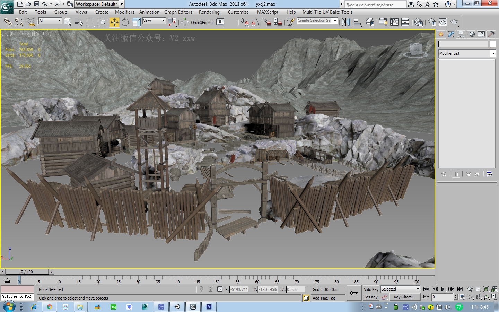Open the key mode Selected dropdown
Image resolution: width=499 pixels, height=312 pixels.
point(401,289)
